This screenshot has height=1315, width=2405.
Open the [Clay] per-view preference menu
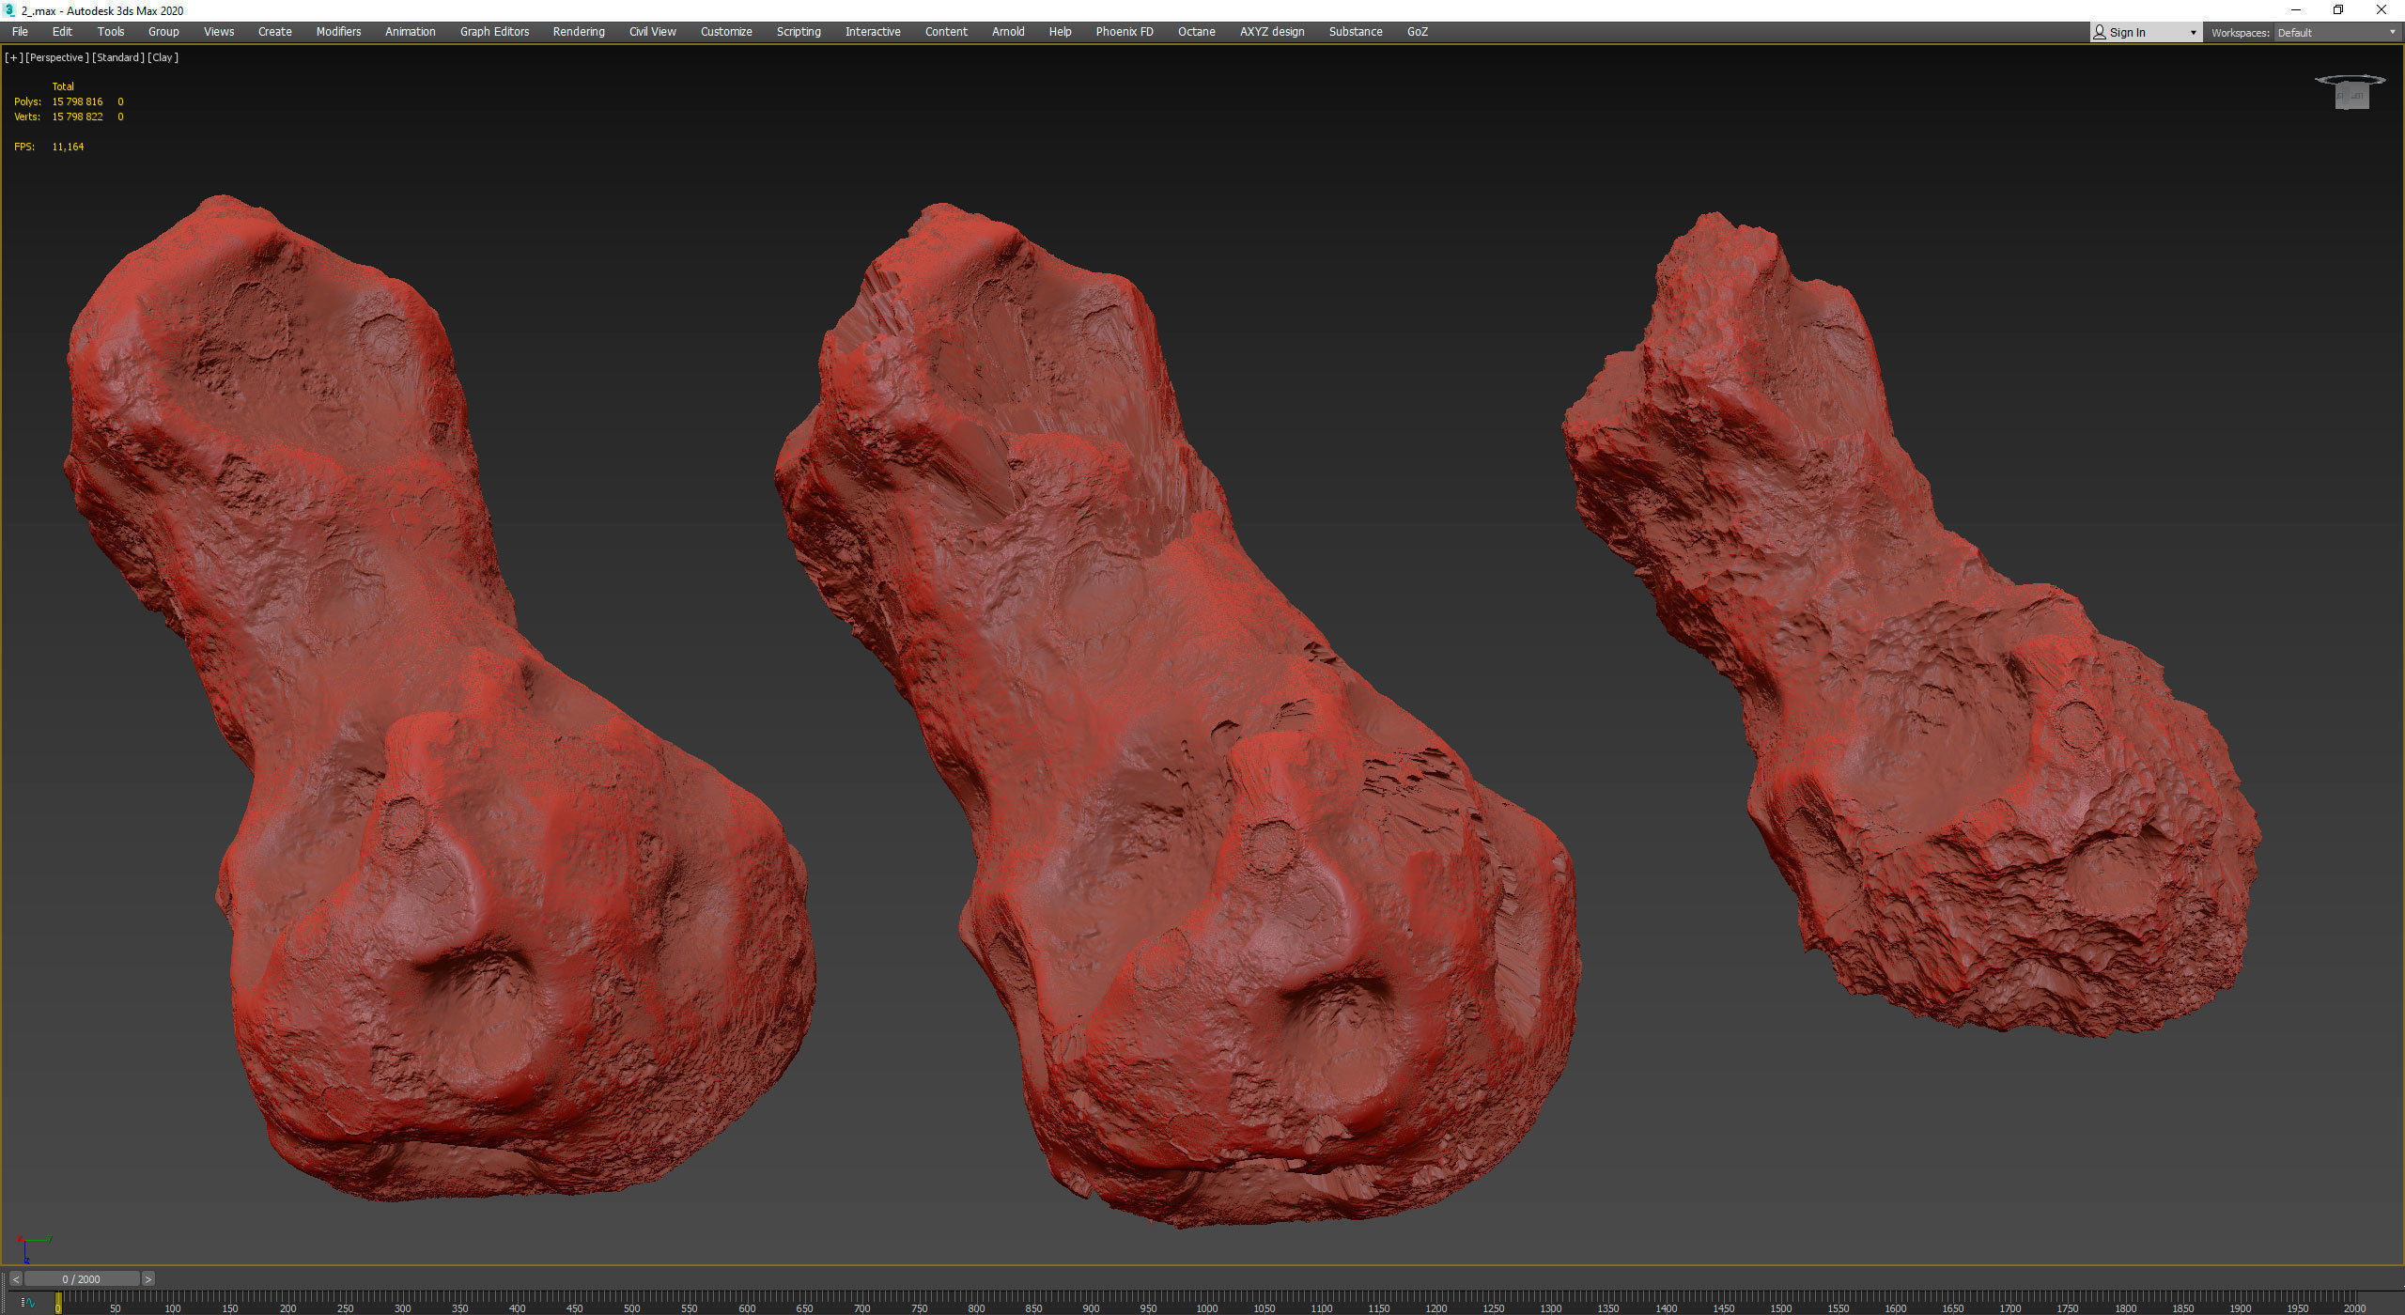click(x=163, y=57)
